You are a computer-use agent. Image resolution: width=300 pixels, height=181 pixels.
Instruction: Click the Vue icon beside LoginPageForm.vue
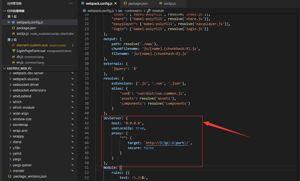coord(14,51)
